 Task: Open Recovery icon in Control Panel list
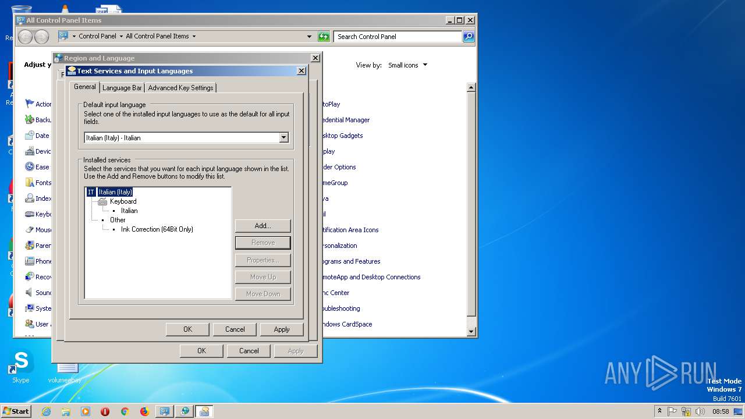pos(30,276)
